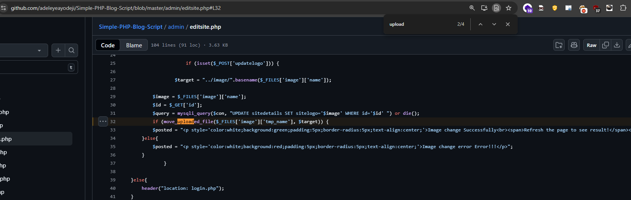Click the zoom magnifier icon in address bar

pyautogui.click(x=472, y=8)
